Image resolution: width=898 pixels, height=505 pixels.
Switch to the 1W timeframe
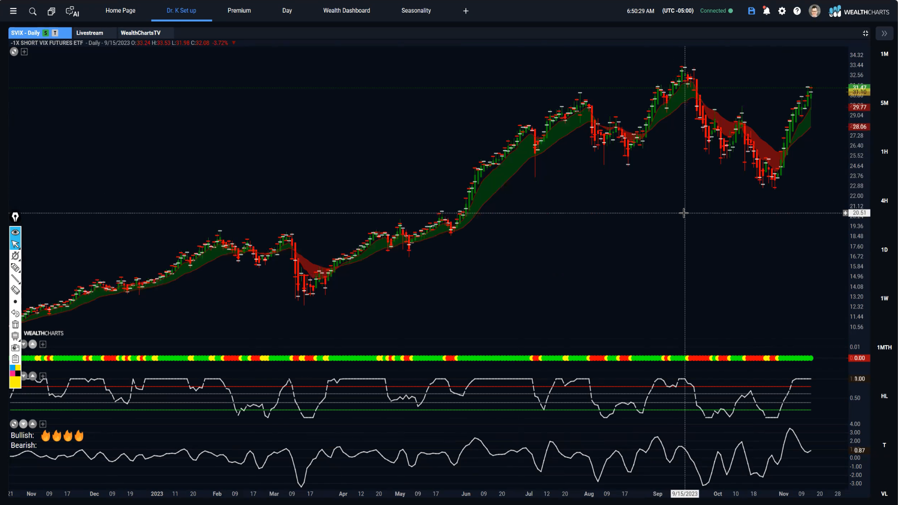pyautogui.click(x=884, y=298)
